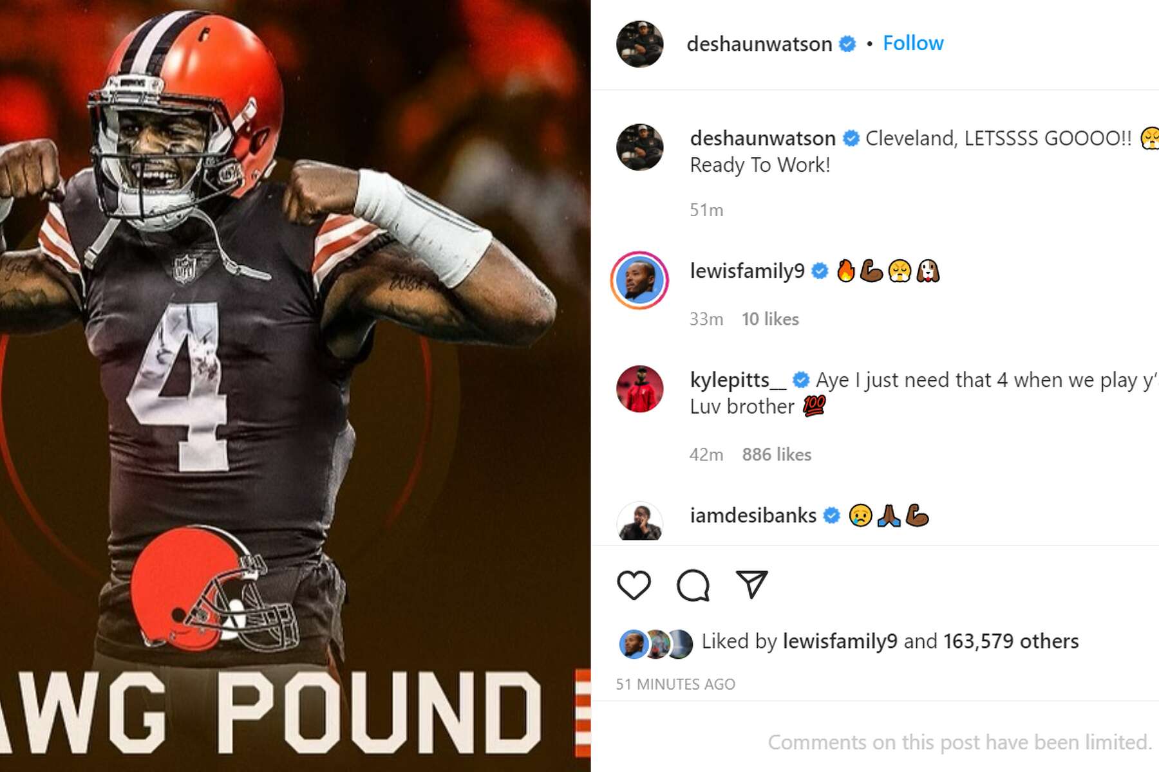1159x772 pixels.
Task: Open lewisfamily9 commenter username
Action: point(747,271)
